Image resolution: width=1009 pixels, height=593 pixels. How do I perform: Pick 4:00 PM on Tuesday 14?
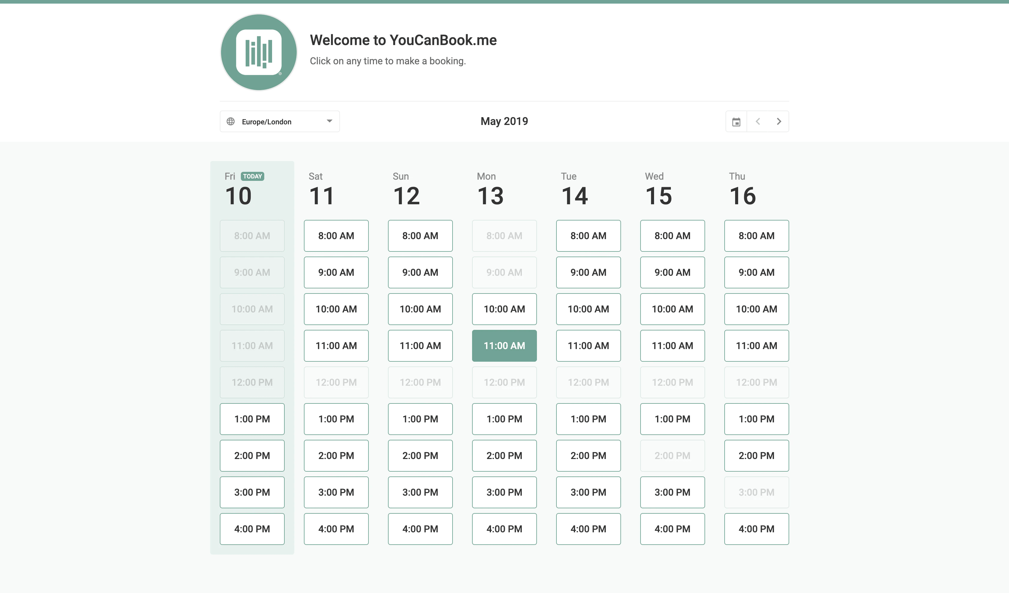pos(588,529)
